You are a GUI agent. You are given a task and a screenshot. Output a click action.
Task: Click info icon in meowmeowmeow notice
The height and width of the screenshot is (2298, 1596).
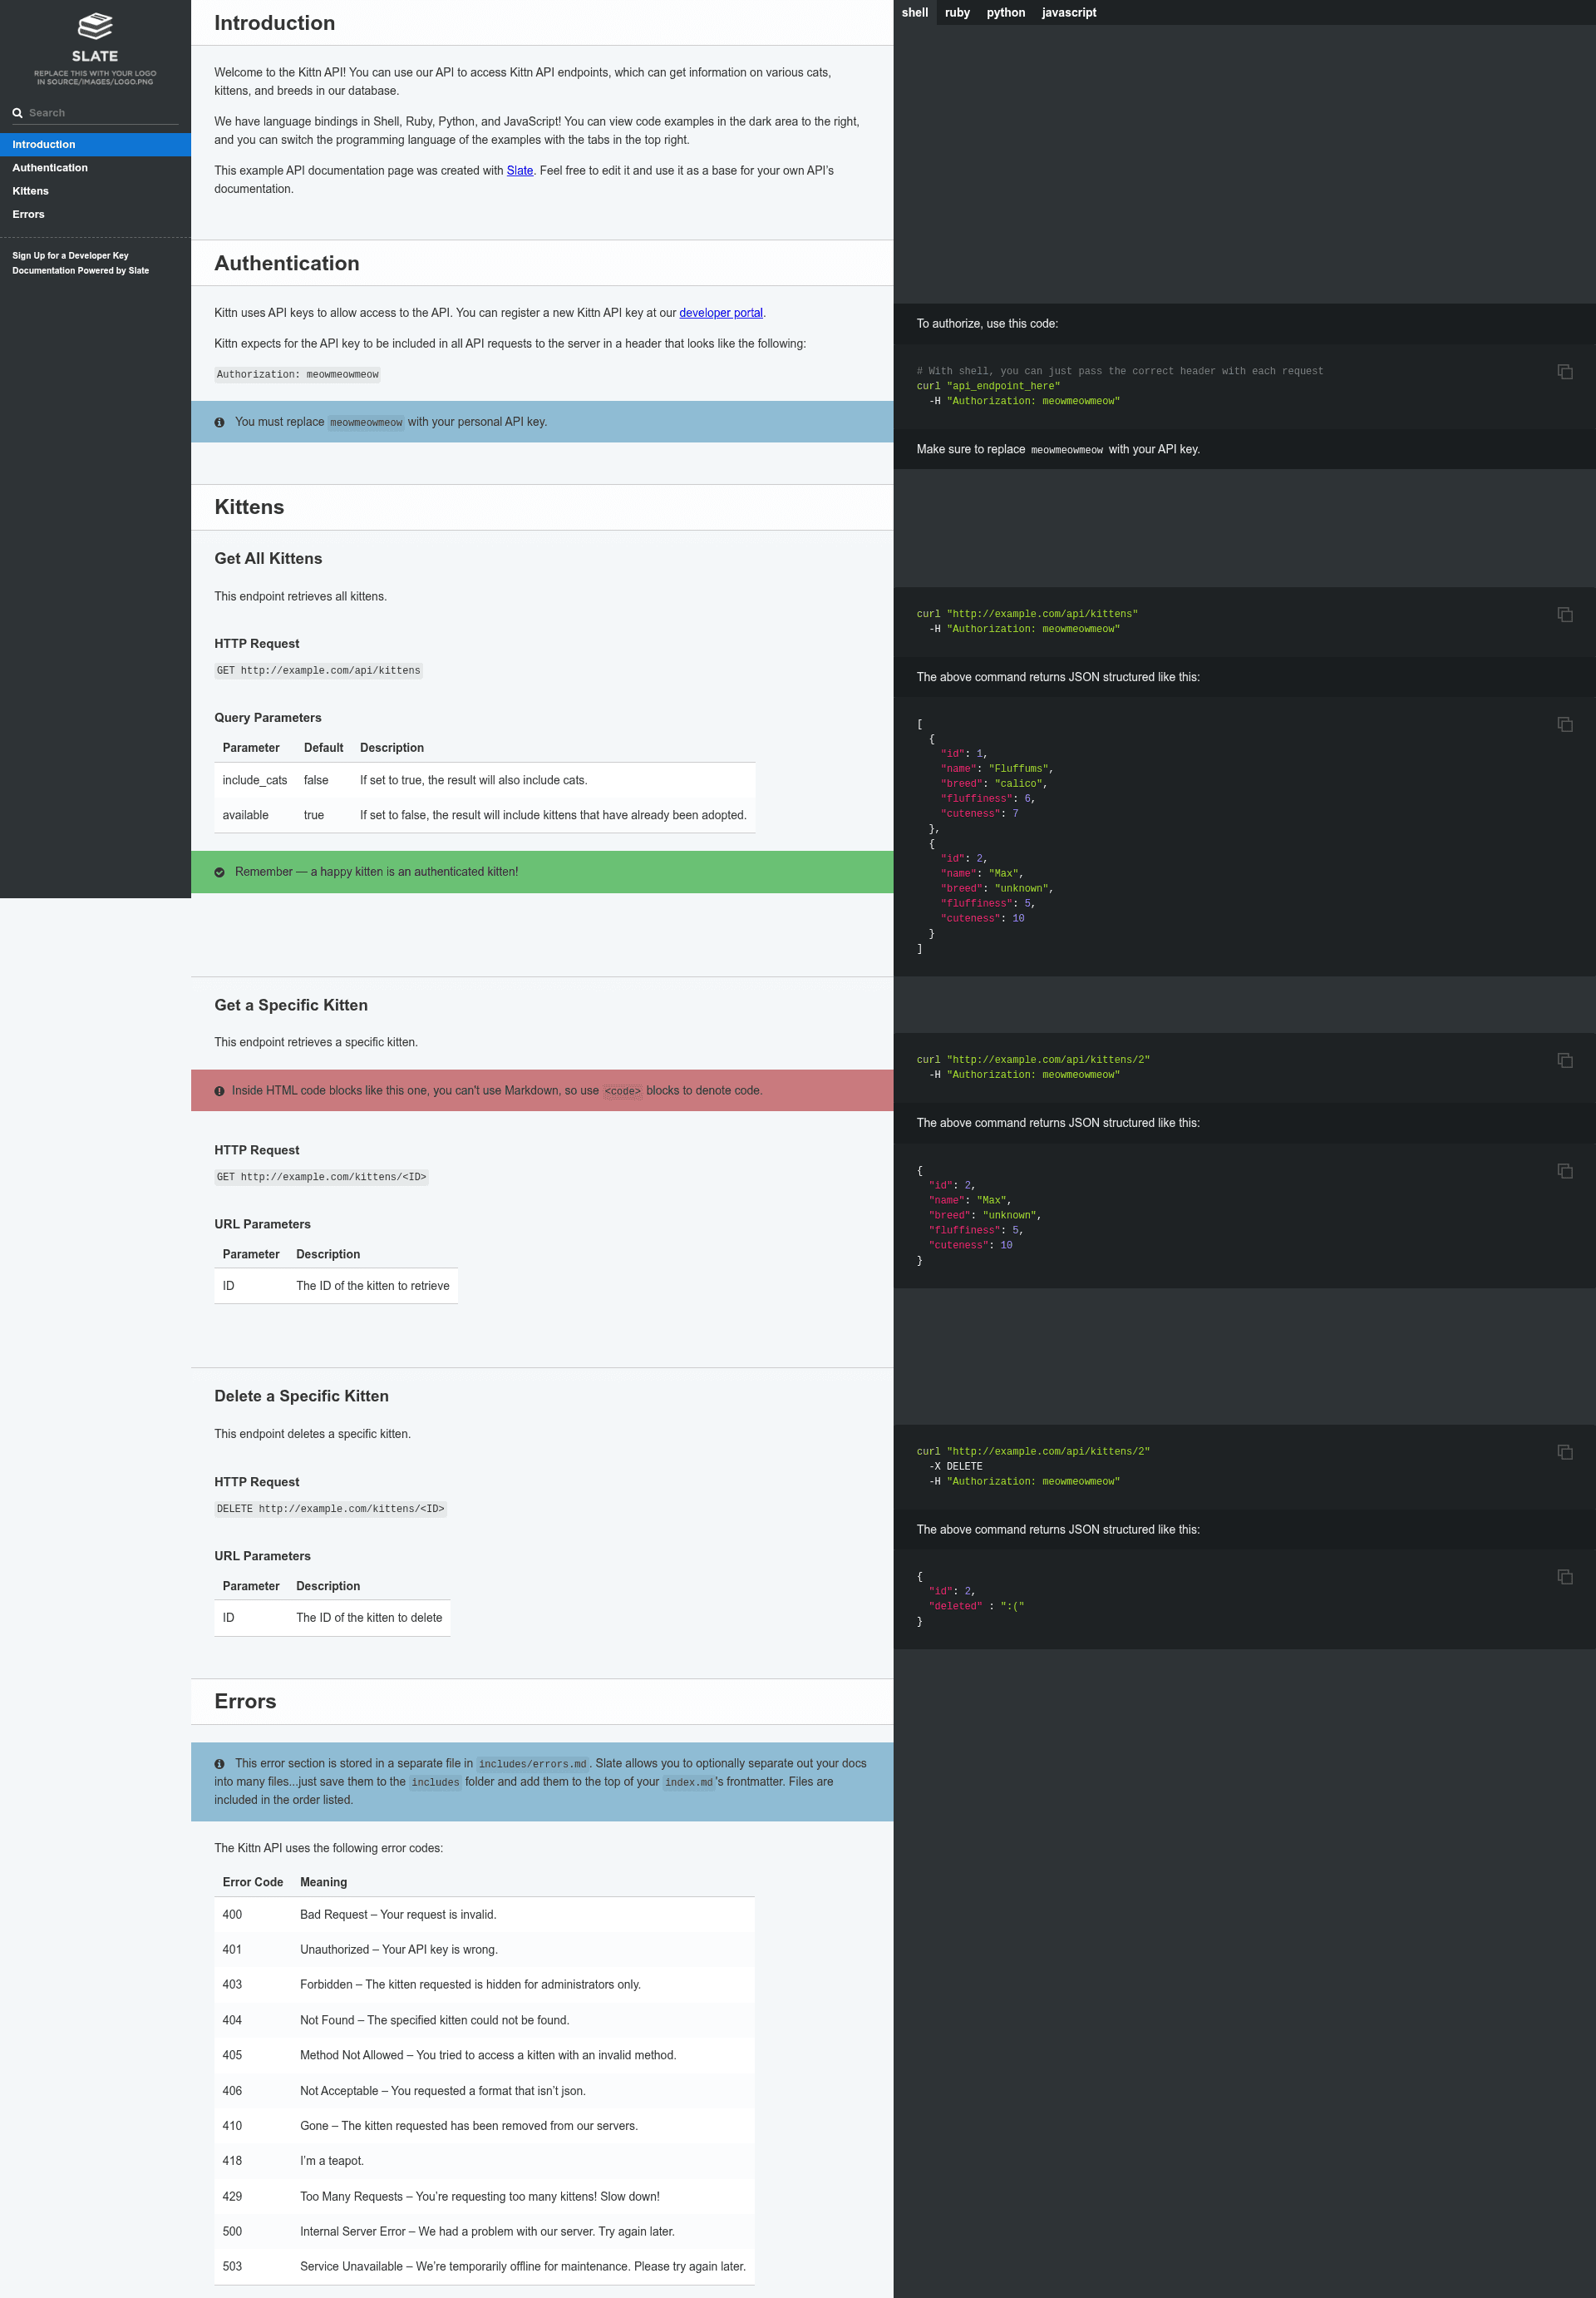[x=219, y=423]
